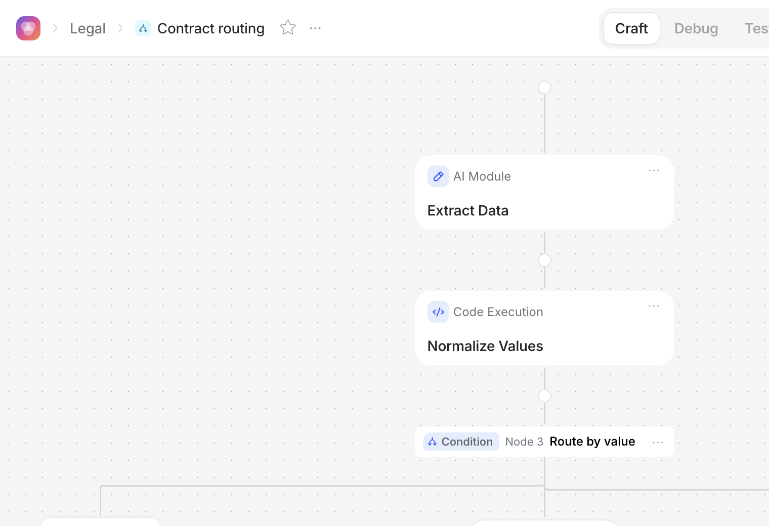Click connector below Normalize Values node
The image size is (769, 526).
[x=544, y=396]
